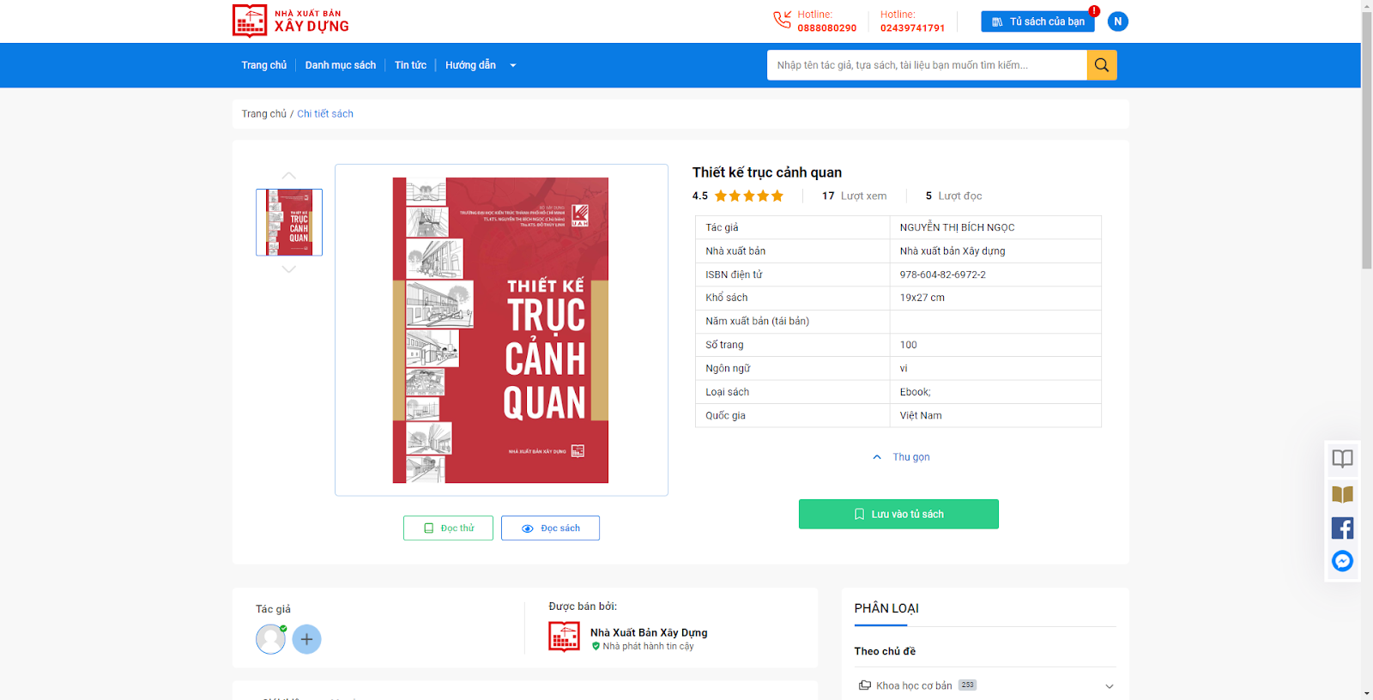Click the five-star rating stars
This screenshot has height=700, width=1373.
[x=749, y=196]
